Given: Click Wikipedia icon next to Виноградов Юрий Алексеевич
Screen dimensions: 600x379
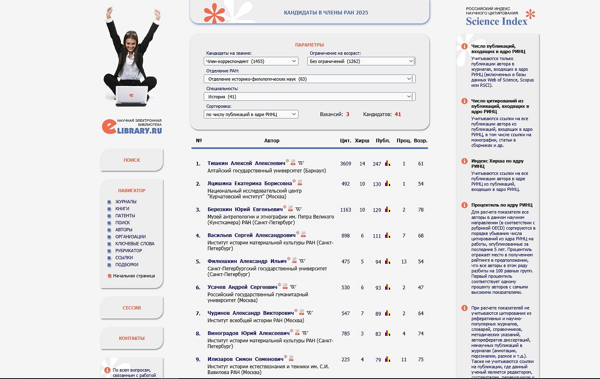Looking at the screenshot, I should pyautogui.click(x=305, y=333).
